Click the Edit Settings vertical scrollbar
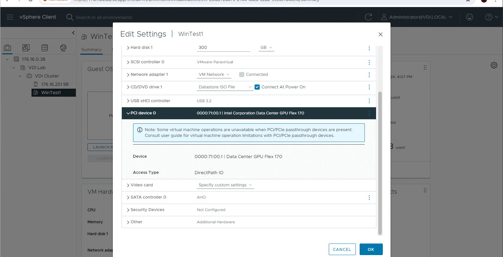 point(380,163)
